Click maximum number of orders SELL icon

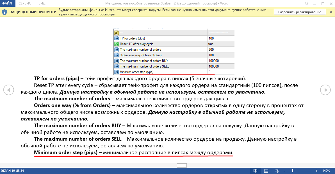(116, 66)
